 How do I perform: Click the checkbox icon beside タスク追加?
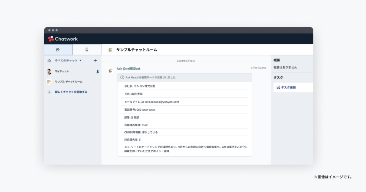coord(278,87)
